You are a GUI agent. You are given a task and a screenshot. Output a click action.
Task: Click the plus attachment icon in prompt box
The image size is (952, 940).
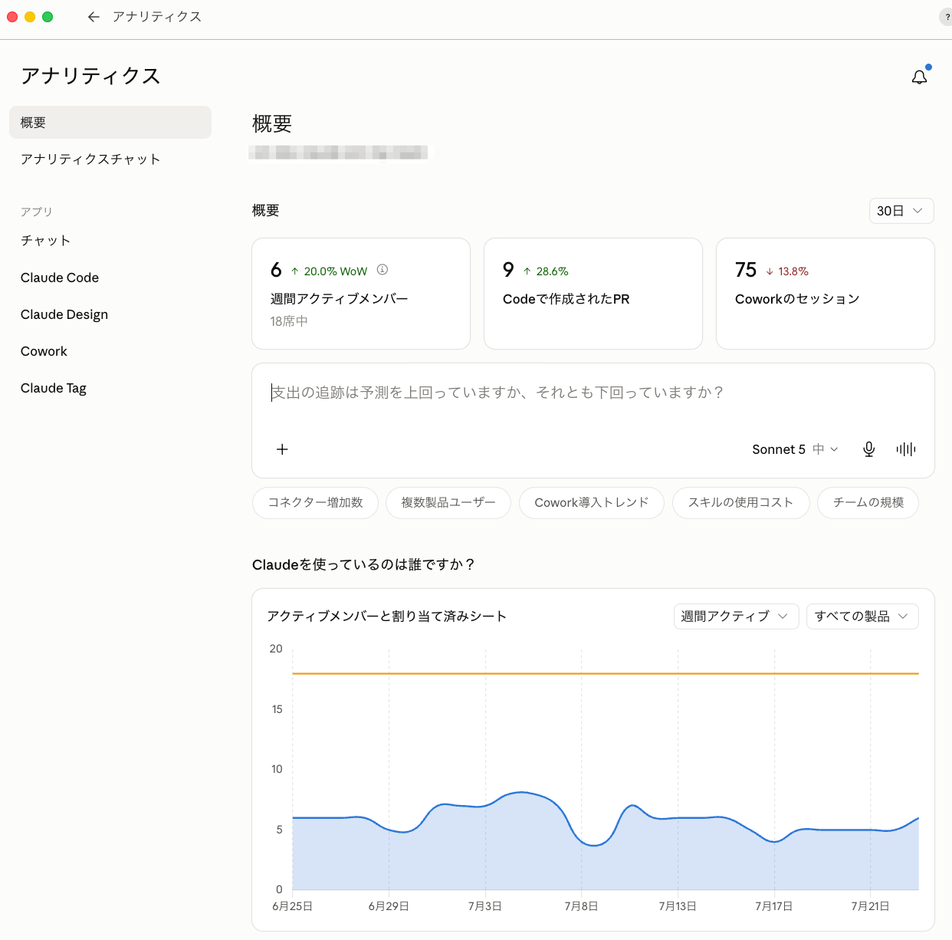tap(282, 449)
